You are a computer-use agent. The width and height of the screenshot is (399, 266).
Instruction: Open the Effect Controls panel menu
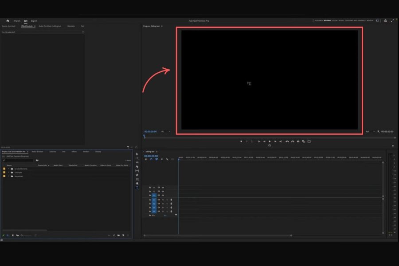click(x=35, y=26)
